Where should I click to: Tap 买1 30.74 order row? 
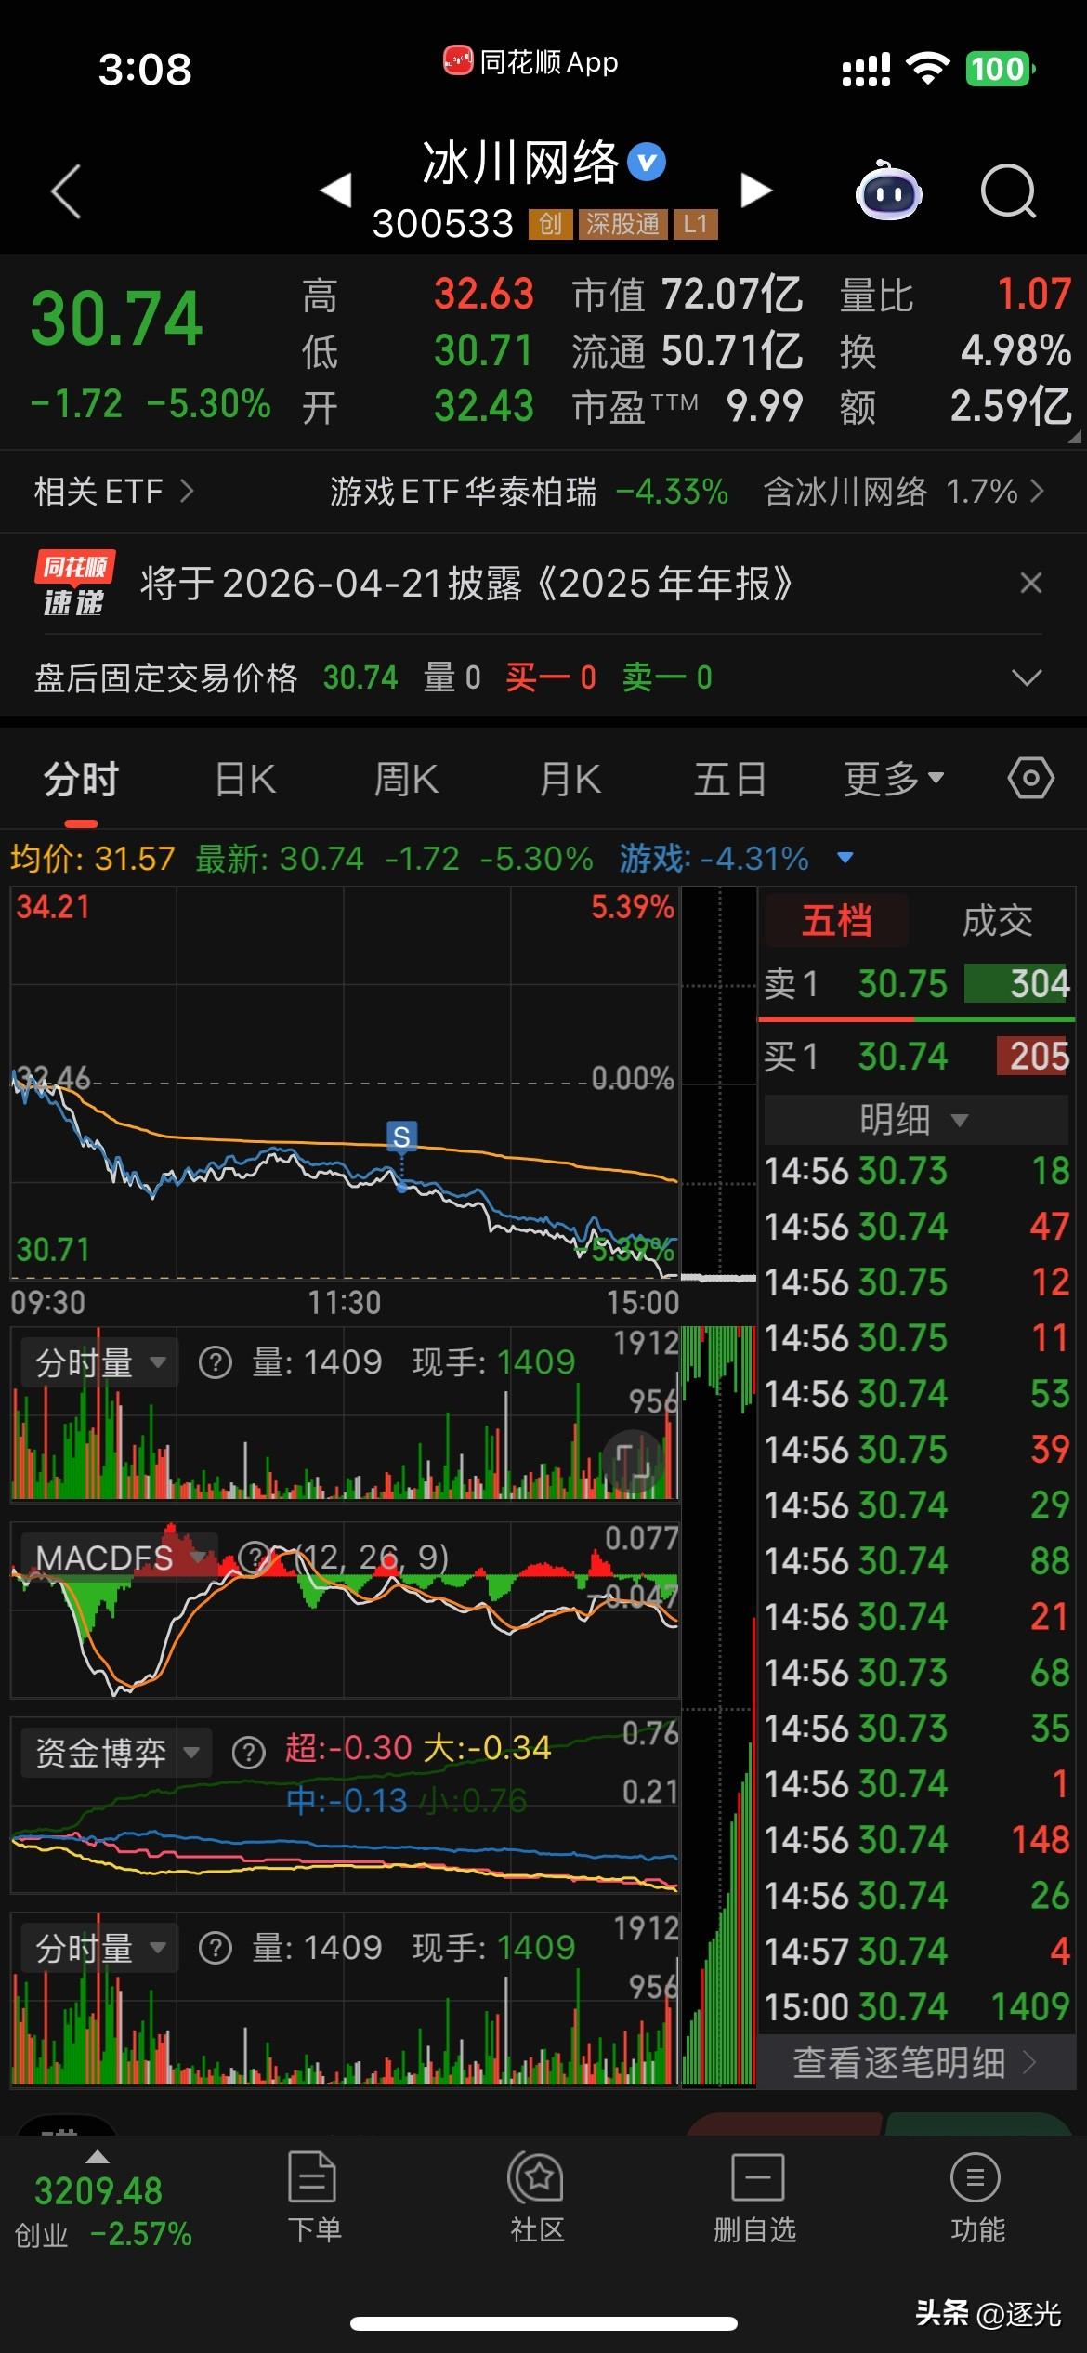tap(917, 1057)
